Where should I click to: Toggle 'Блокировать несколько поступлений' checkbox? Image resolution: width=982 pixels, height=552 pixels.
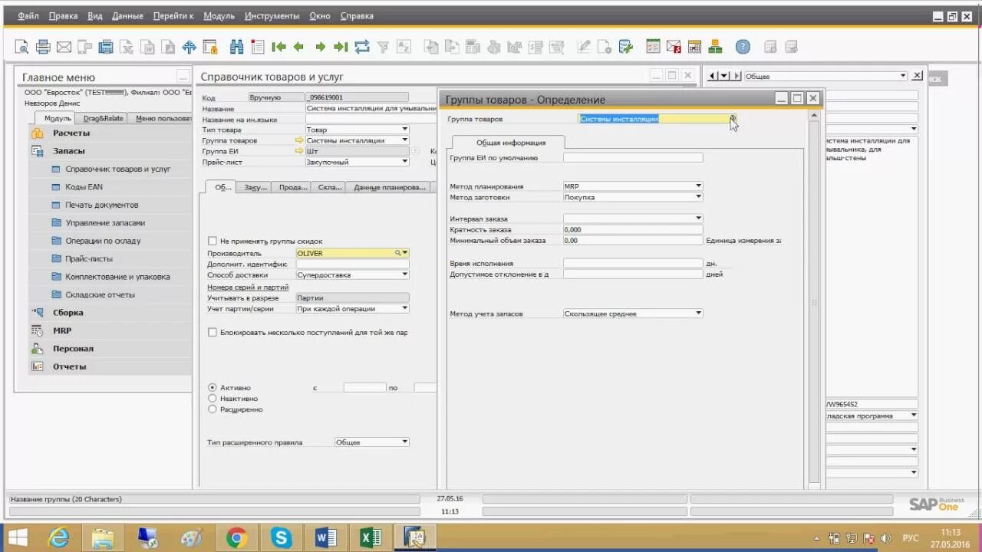tap(213, 333)
